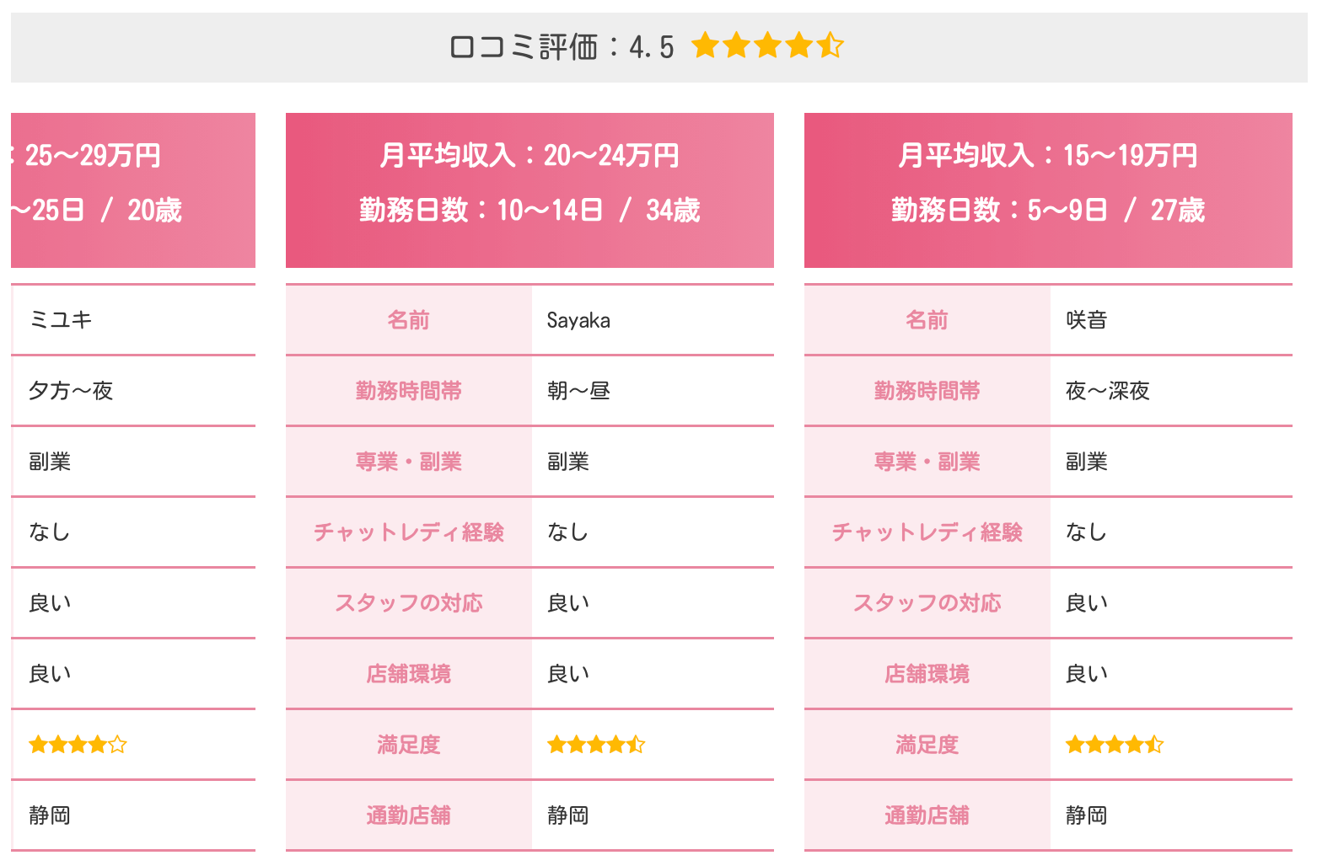Image resolution: width=1317 pixels, height=866 pixels.
Task: Click 朝〜昼 working hours value
Action: tap(578, 391)
